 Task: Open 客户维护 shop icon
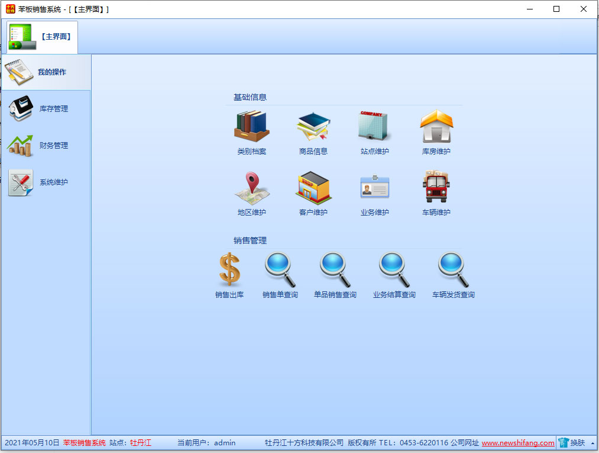click(x=313, y=188)
